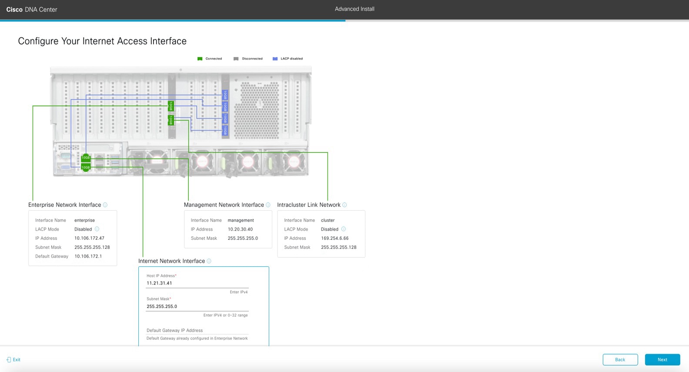689x372 pixels.
Task: Click the Next button
Action: click(662, 360)
